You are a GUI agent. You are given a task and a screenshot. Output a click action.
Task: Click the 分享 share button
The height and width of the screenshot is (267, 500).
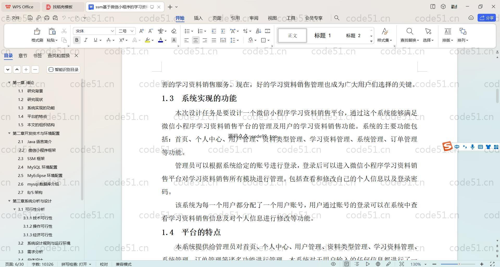[x=487, y=18]
